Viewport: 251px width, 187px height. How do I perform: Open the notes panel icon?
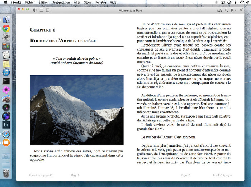[48, 10]
